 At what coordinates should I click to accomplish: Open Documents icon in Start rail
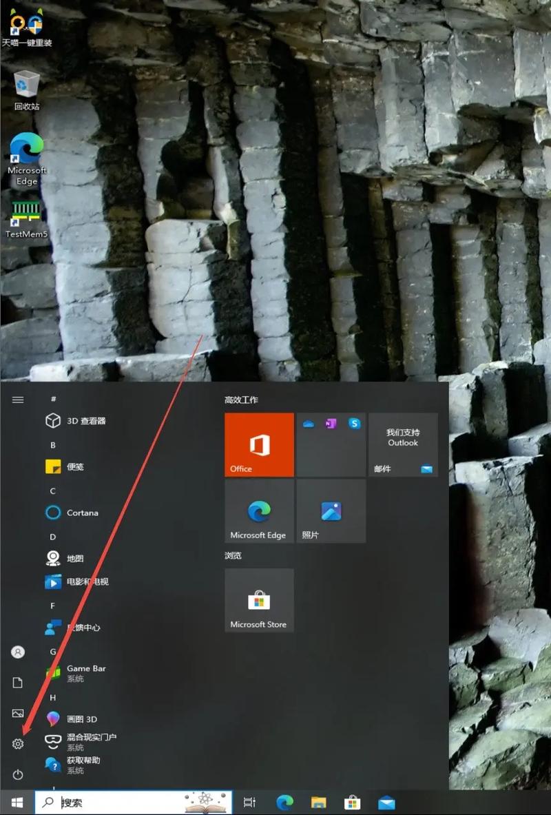(18, 683)
